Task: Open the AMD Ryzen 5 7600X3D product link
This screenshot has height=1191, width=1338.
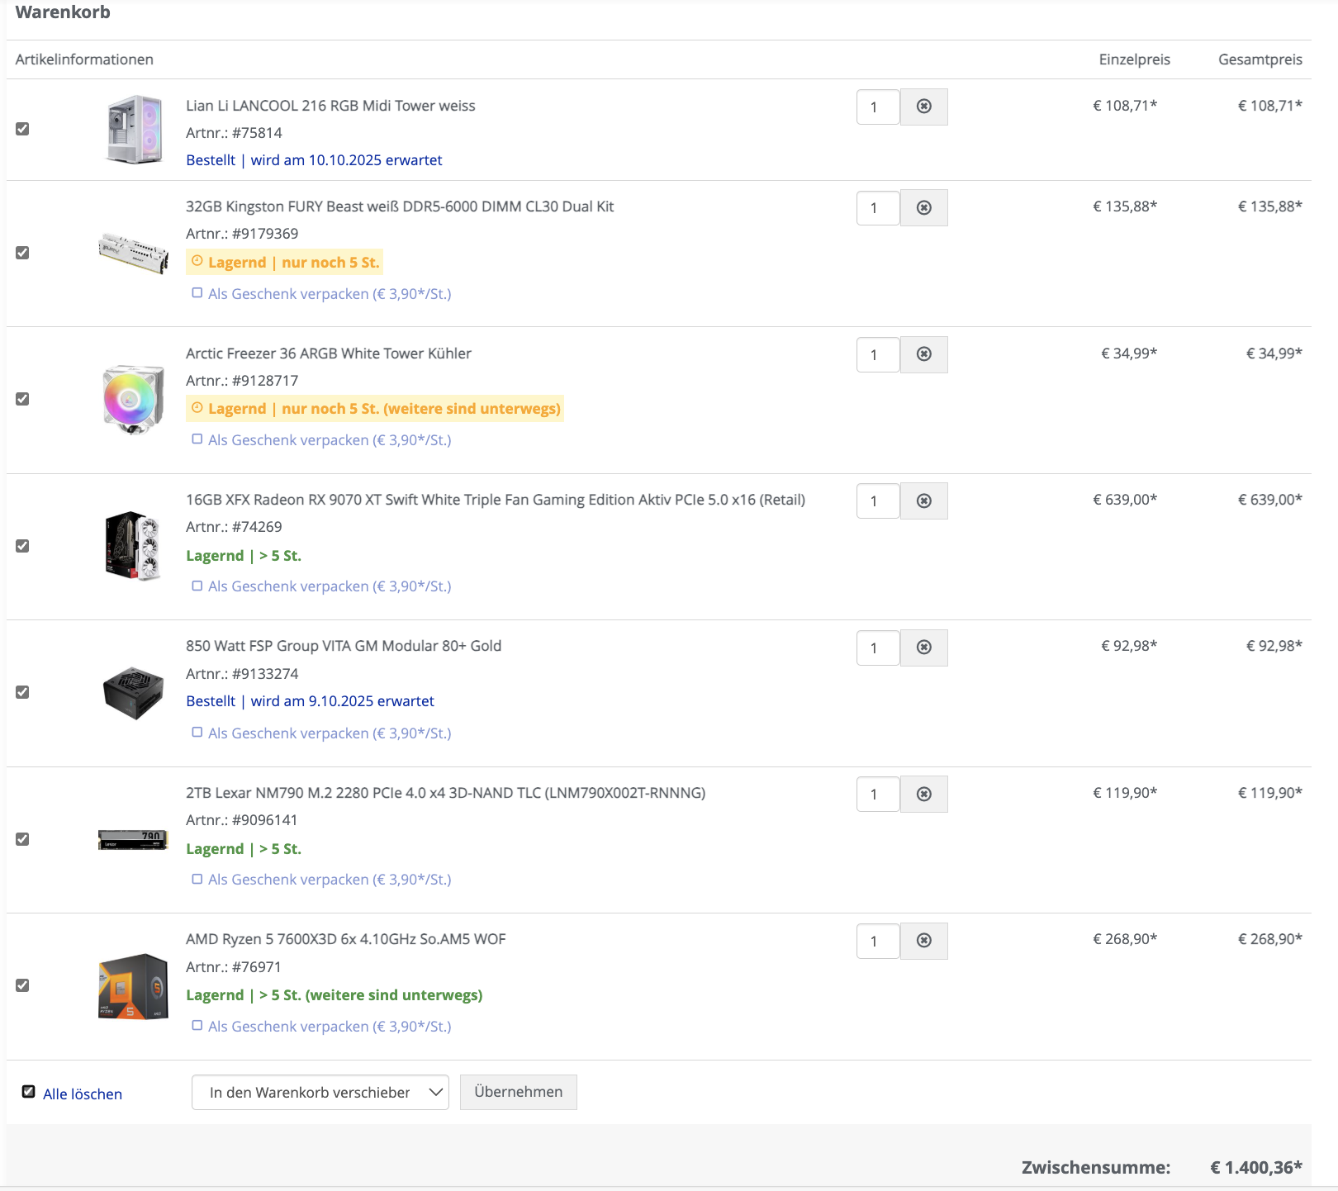Action: pos(345,939)
